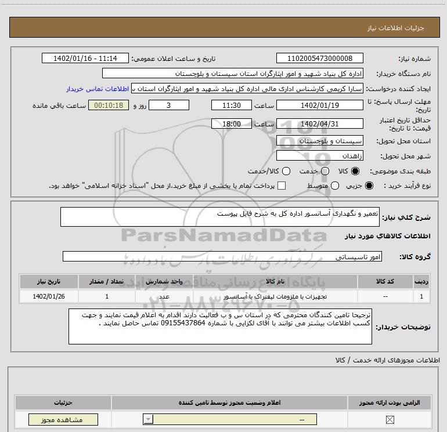The image size is (447, 432).
Task: Click the جزئیات اطلاعات نیاز page title
Action: (x=396, y=28)
